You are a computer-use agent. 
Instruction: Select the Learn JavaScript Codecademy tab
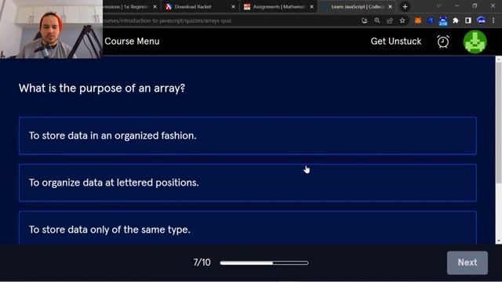[358, 7]
